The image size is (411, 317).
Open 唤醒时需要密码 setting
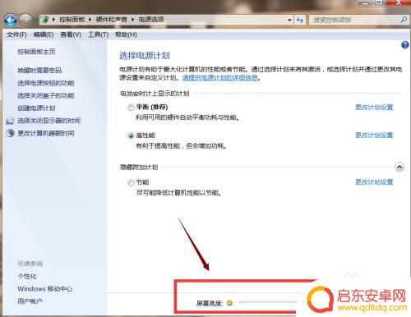coord(39,71)
